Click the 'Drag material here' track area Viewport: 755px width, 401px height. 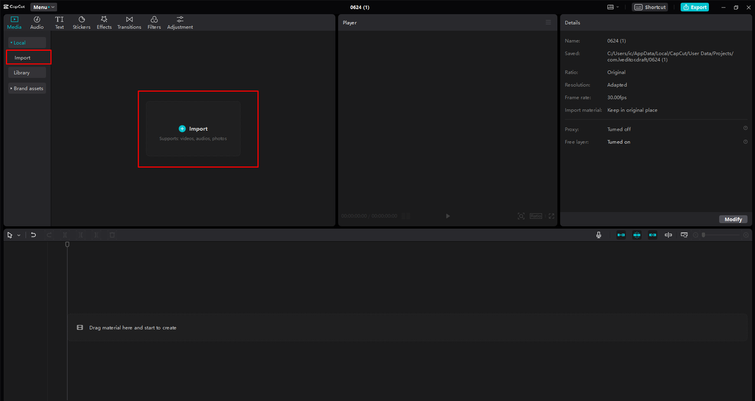point(408,327)
